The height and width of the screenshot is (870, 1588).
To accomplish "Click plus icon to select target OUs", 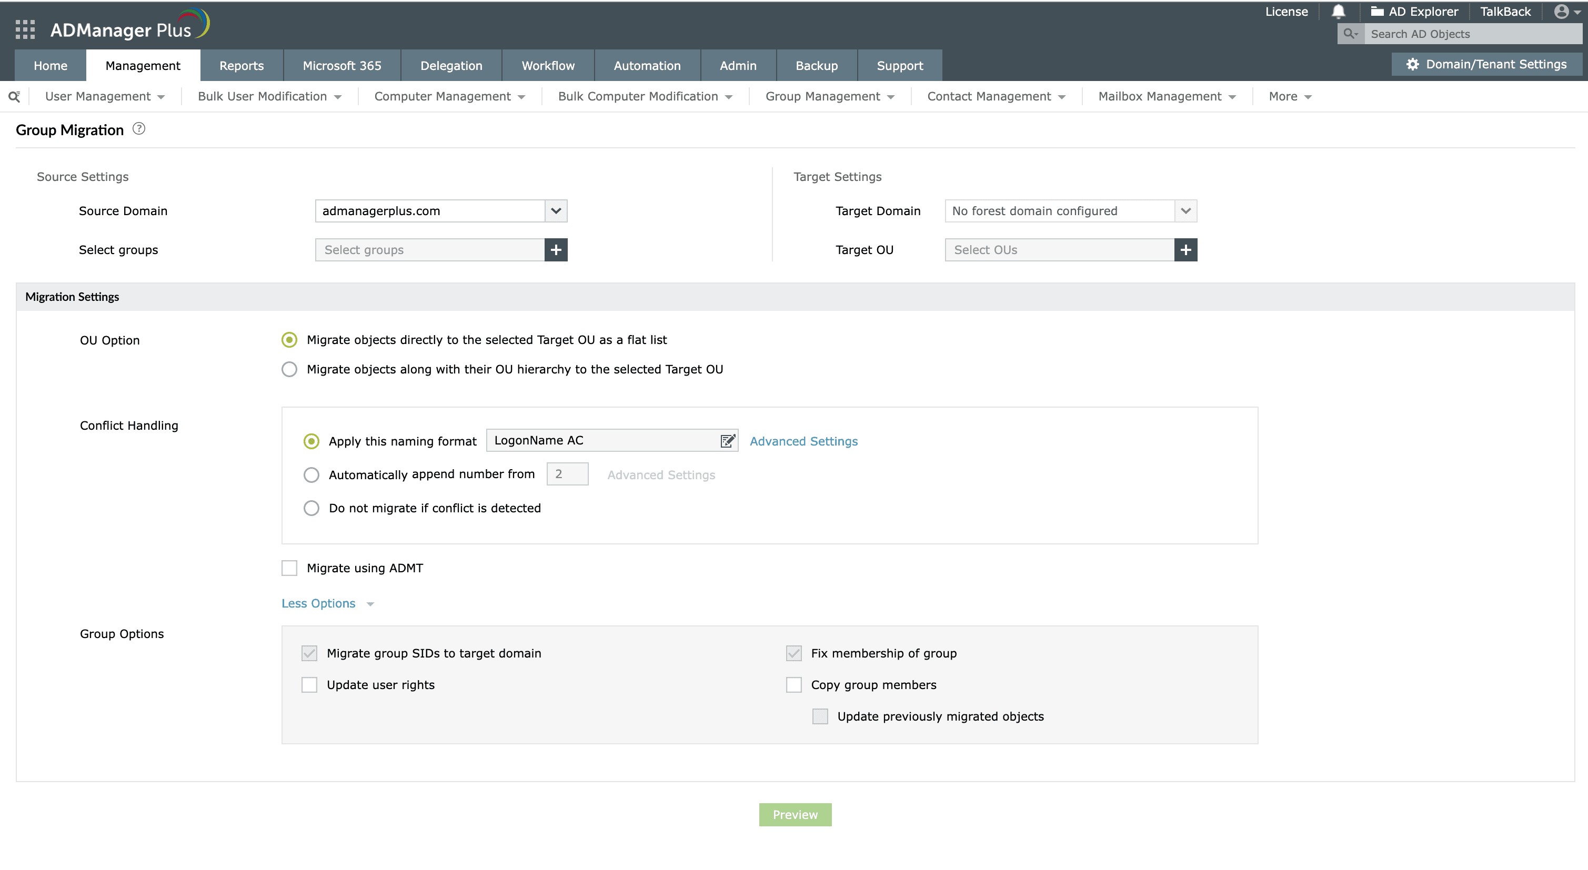I will 1185,249.
